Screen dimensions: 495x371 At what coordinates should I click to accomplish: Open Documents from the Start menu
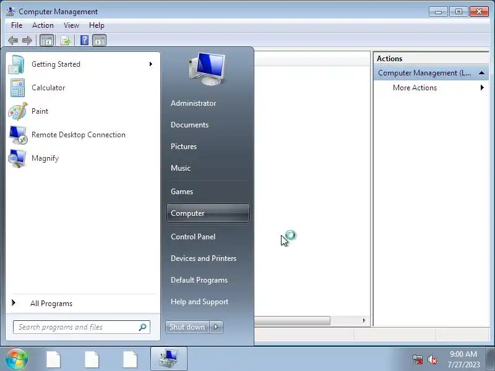click(x=190, y=125)
